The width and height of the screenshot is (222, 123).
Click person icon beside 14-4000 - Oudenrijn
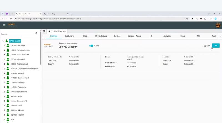click(x=8, y=83)
